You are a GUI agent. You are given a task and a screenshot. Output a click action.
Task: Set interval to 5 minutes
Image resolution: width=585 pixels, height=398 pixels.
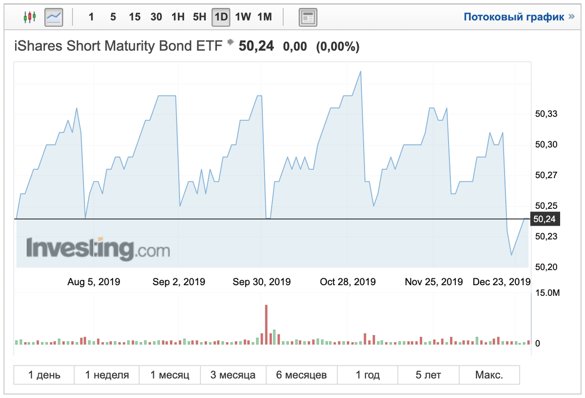click(x=113, y=17)
